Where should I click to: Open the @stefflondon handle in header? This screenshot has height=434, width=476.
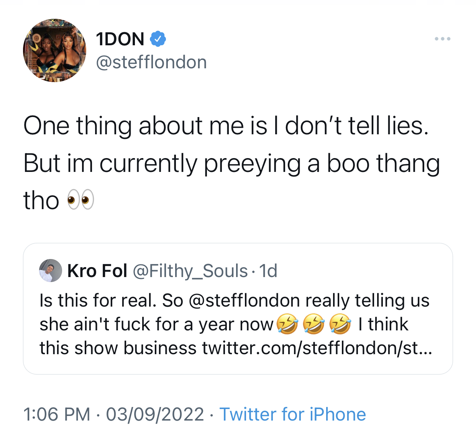(151, 63)
